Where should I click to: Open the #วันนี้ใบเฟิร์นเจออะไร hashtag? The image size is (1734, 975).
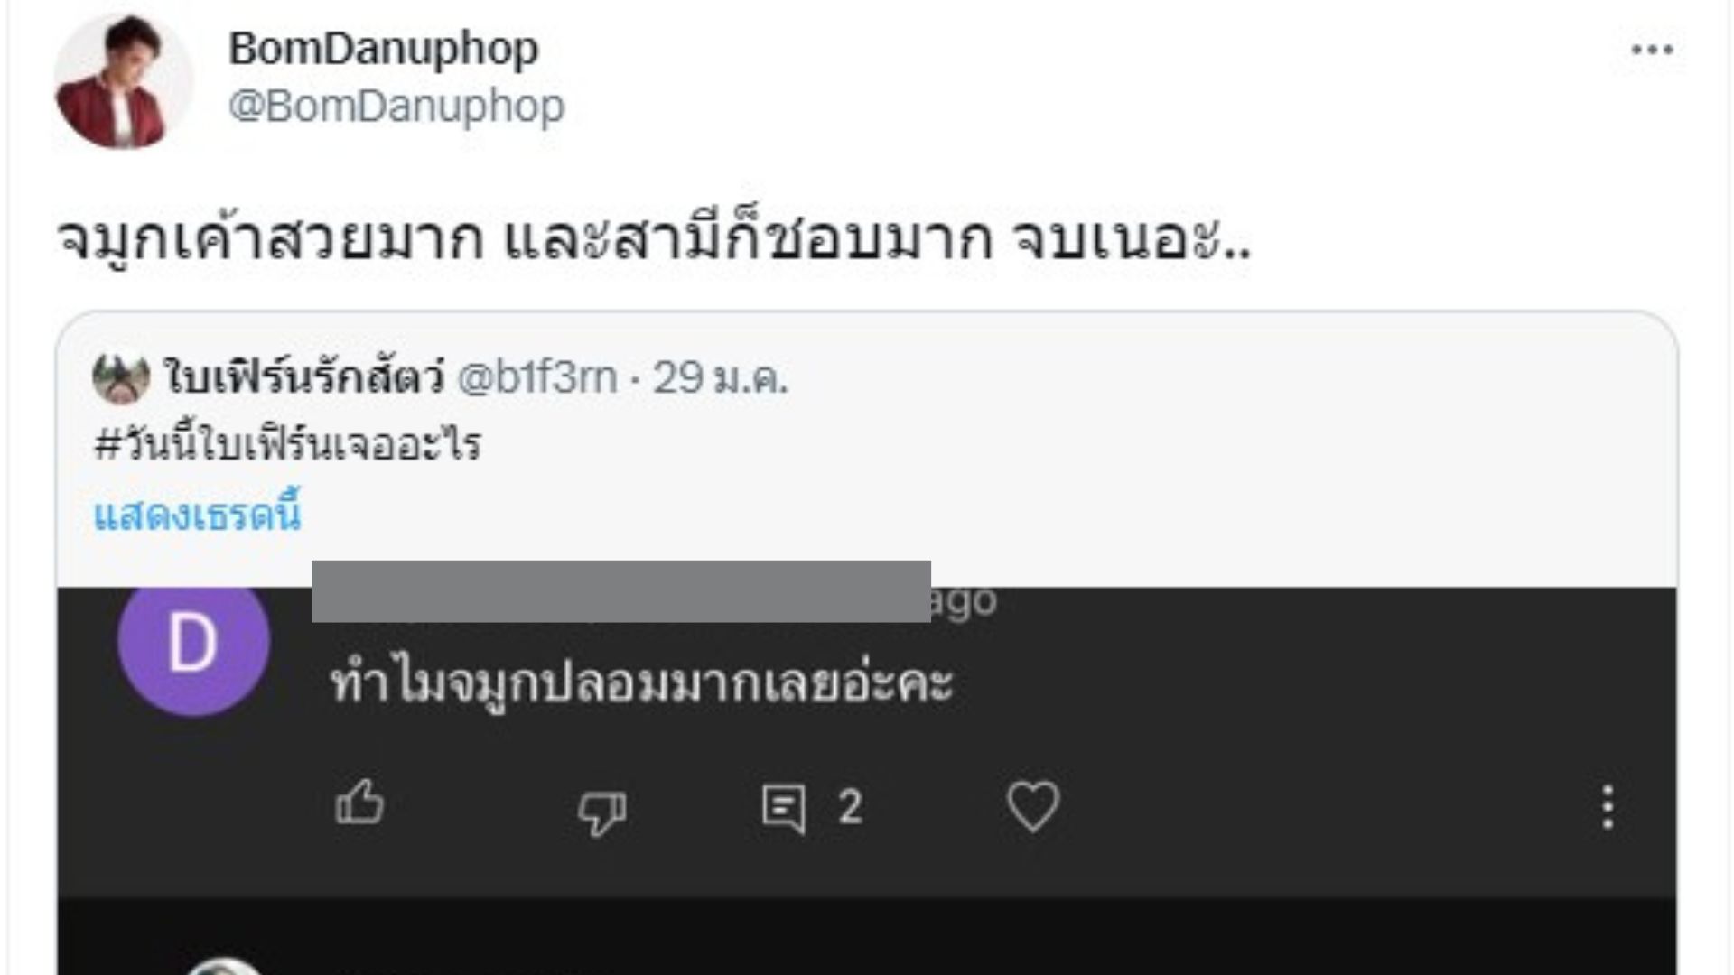(288, 445)
